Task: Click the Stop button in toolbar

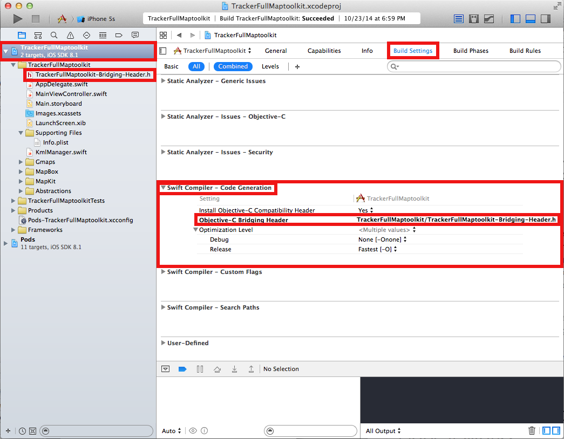Action: tap(36, 19)
